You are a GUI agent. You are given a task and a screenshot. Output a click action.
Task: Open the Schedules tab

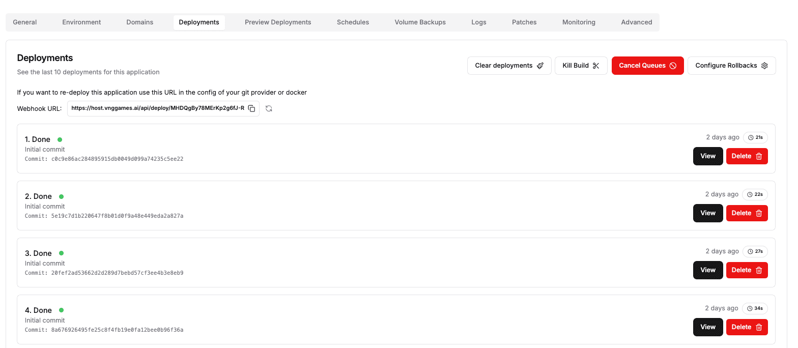point(353,22)
